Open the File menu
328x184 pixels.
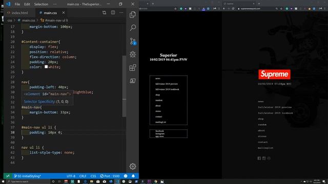click(x=17, y=4)
